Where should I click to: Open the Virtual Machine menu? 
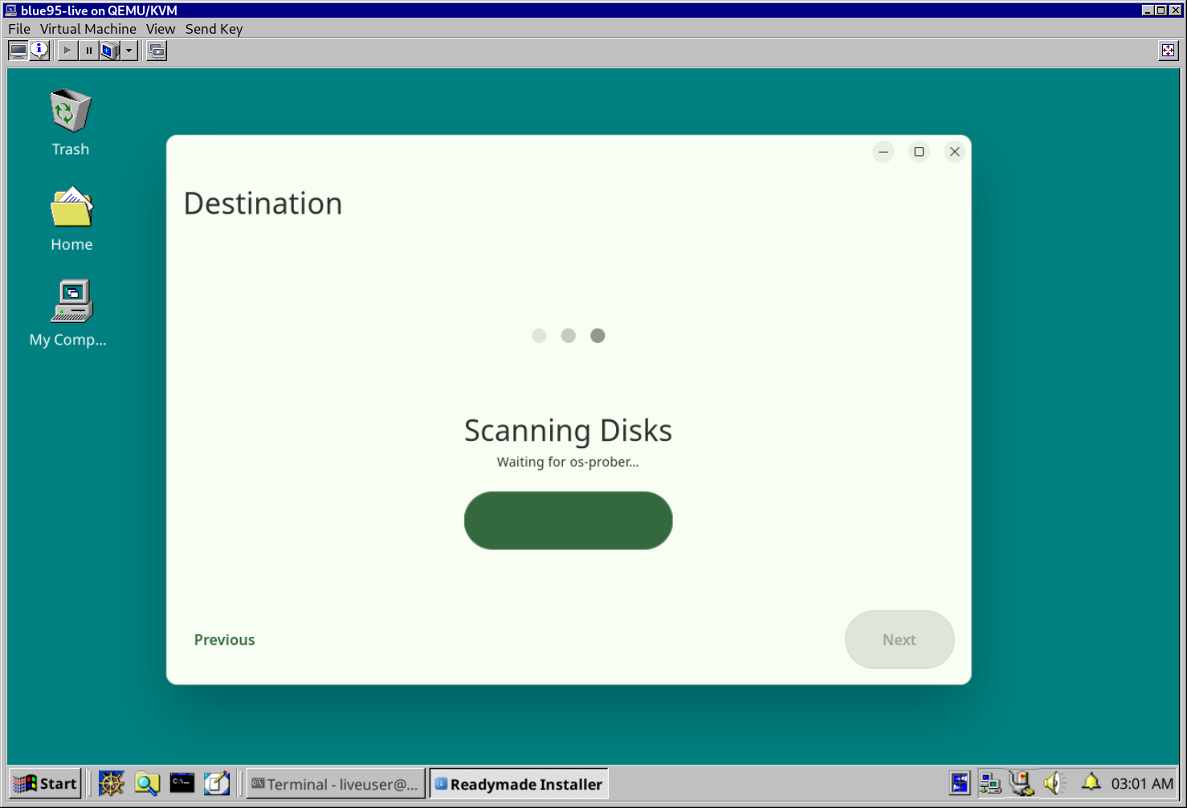[x=88, y=29]
